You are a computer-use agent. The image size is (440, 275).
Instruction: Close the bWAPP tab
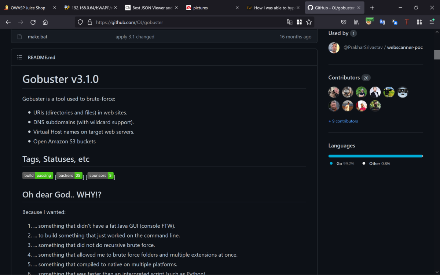(115, 8)
